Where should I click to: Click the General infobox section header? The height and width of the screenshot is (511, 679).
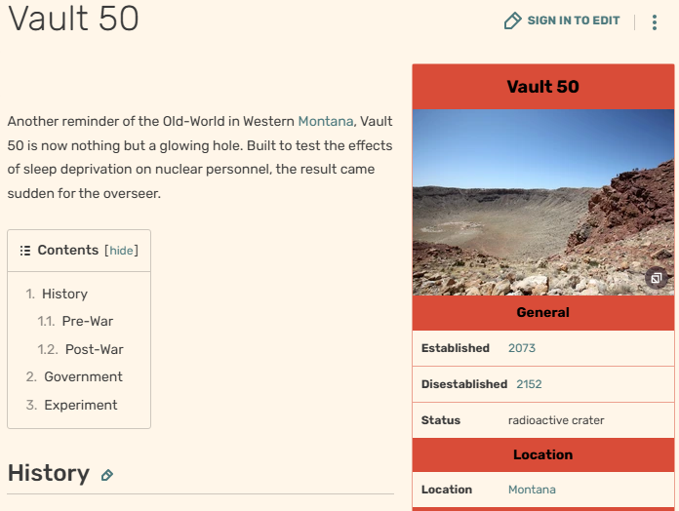pos(543,312)
